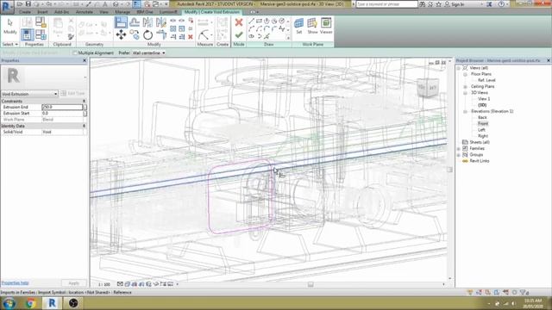Open the Create ribbon tab
The image size is (552, 310).
[x=25, y=12]
